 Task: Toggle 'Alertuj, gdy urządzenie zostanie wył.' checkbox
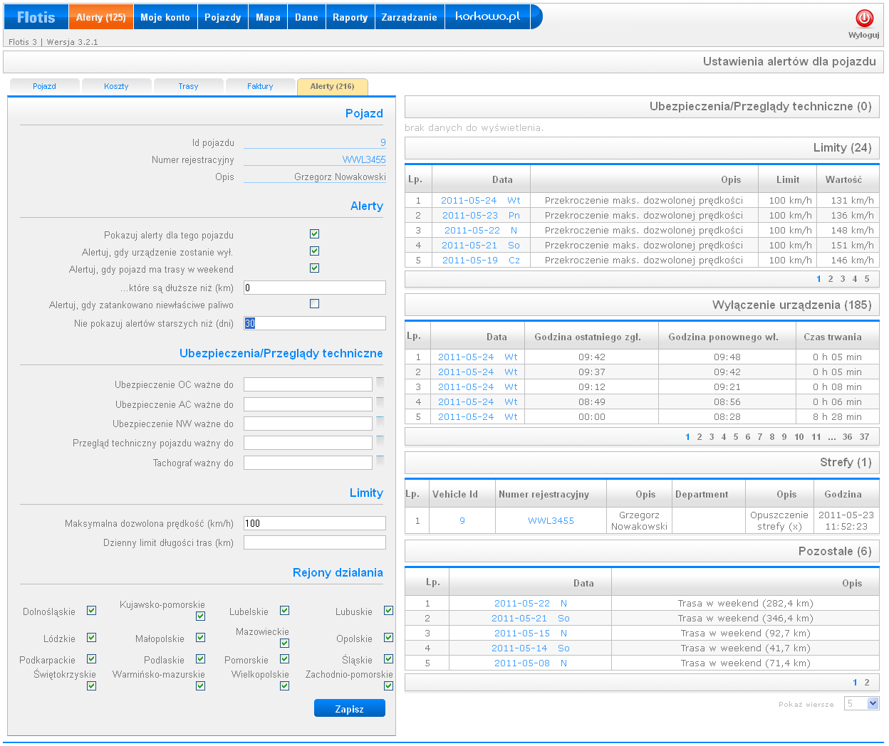(x=314, y=251)
